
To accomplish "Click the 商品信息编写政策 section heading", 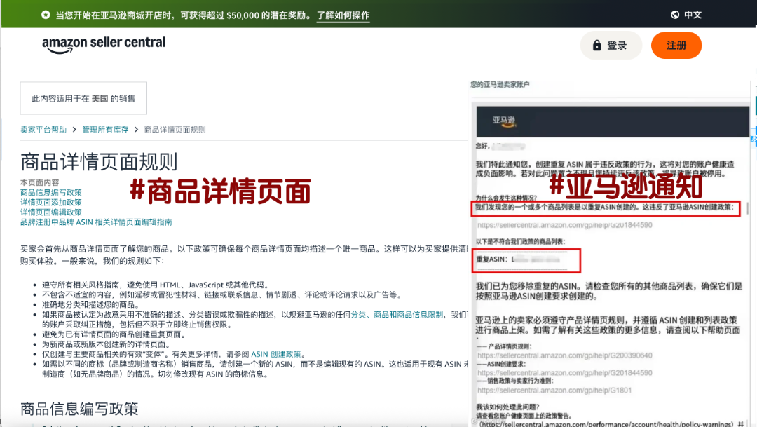I will [x=79, y=409].
